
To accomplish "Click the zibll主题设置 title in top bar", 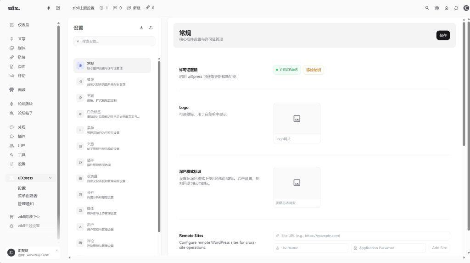I will pyautogui.click(x=84, y=8).
